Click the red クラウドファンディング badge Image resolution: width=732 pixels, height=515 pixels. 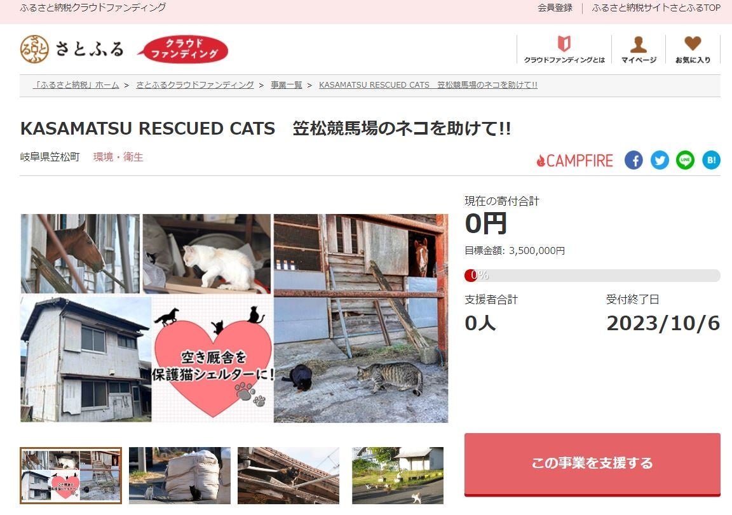point(183,49)
